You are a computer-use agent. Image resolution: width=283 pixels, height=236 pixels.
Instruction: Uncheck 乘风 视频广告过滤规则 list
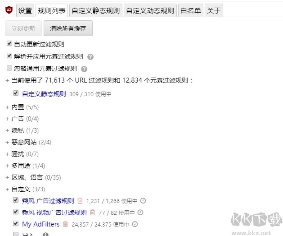point(16,212)
